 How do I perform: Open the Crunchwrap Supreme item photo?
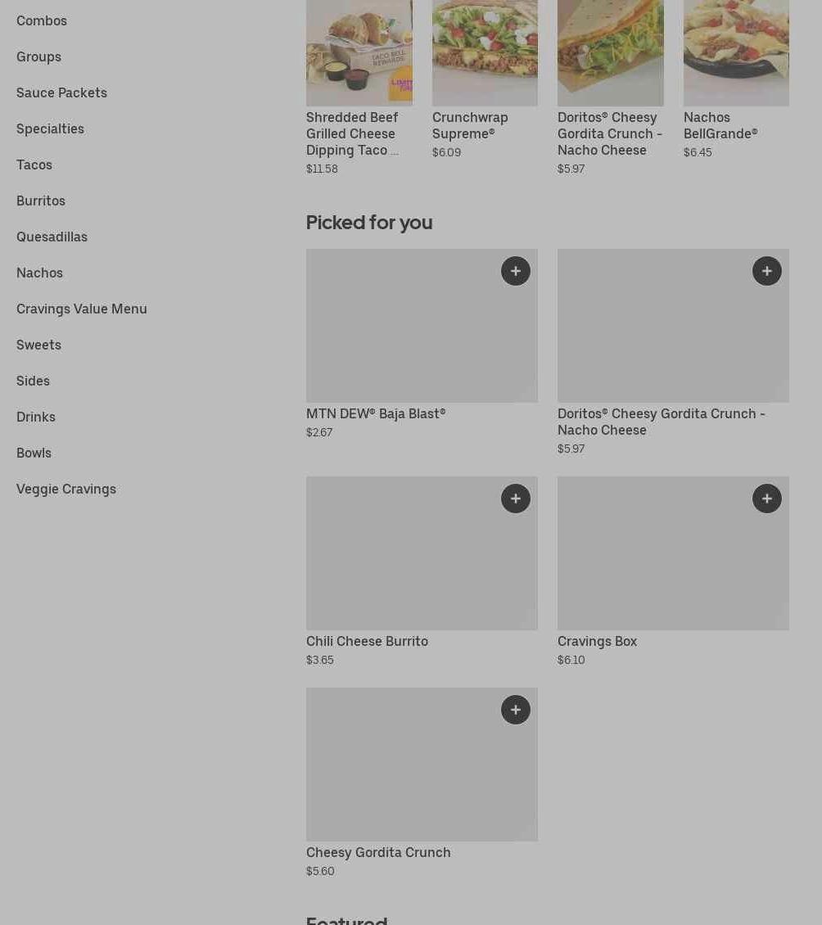click(485, 53)
